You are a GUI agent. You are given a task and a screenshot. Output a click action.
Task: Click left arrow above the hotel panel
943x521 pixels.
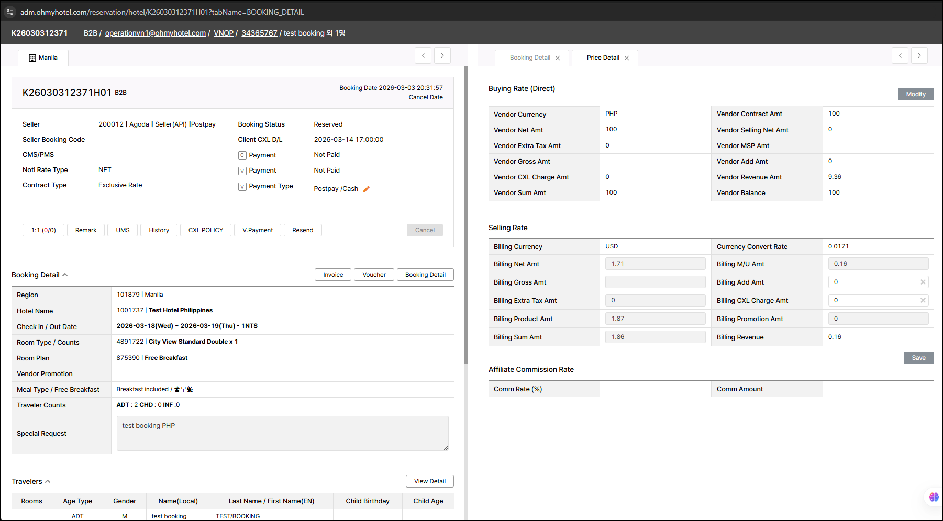423,55
